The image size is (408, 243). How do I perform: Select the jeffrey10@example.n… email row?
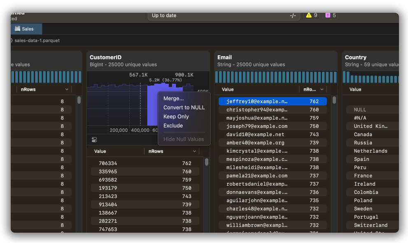tap(273, 101)
